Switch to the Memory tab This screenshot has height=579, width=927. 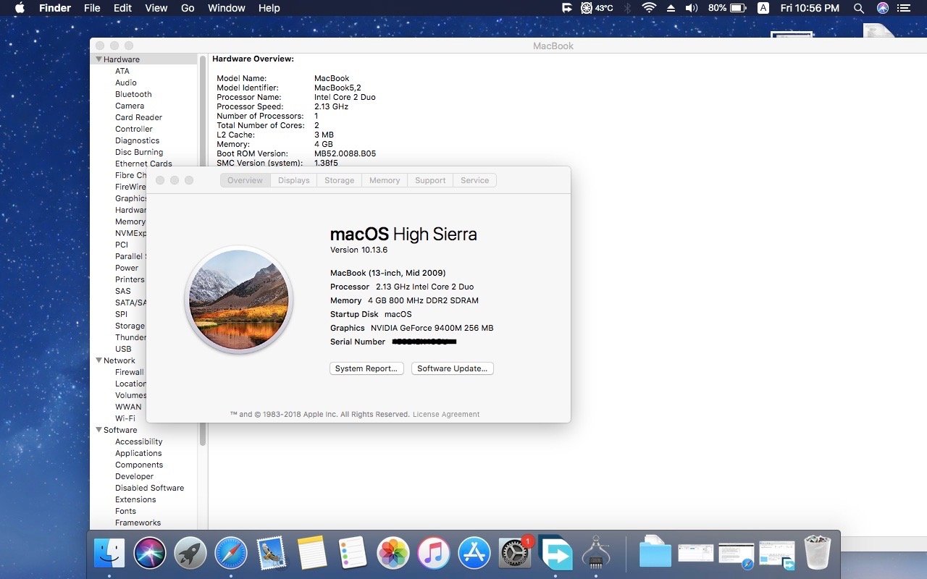click(x=385, y=180)
